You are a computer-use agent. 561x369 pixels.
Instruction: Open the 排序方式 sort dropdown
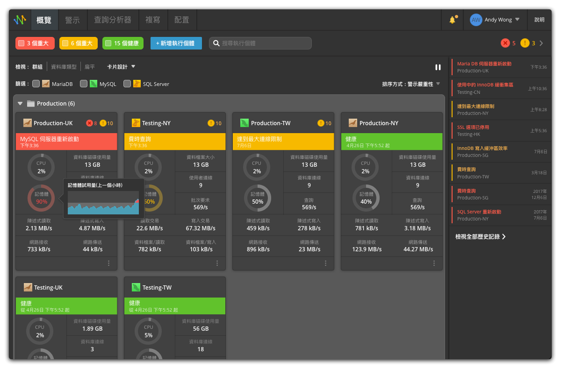point(411,84)
